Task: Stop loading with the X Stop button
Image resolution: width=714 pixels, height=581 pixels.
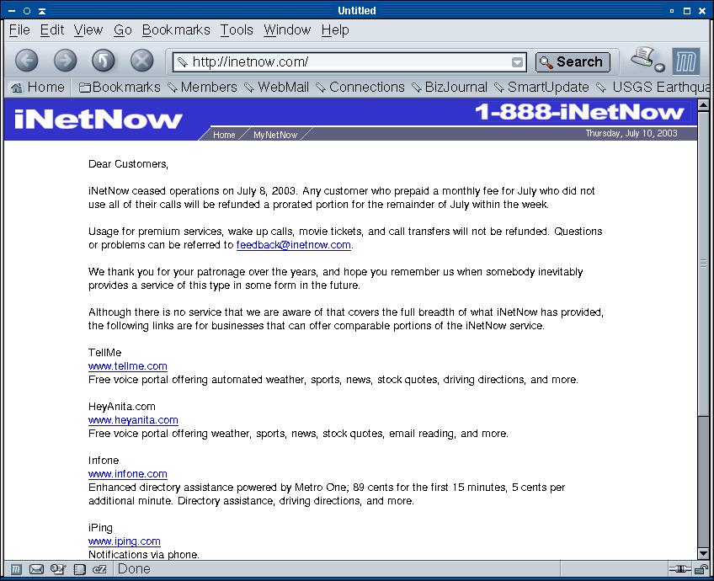Action: (141, 61)
